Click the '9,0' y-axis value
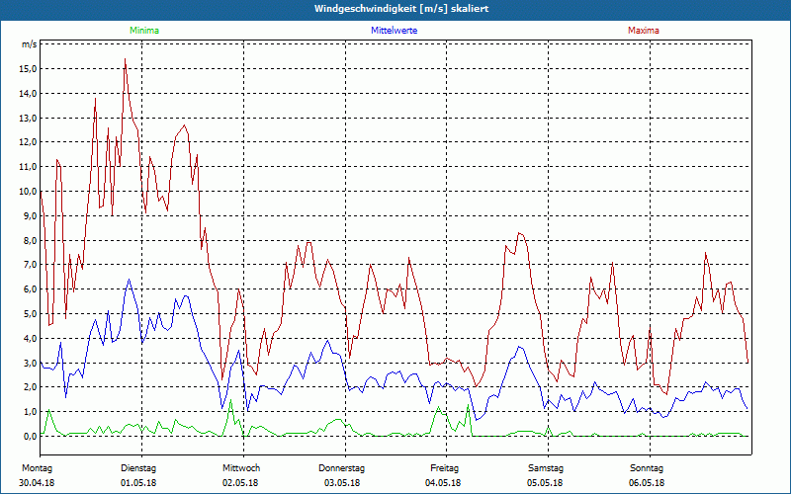This screenshot has height=494, width=791. (x=30, y=215)
